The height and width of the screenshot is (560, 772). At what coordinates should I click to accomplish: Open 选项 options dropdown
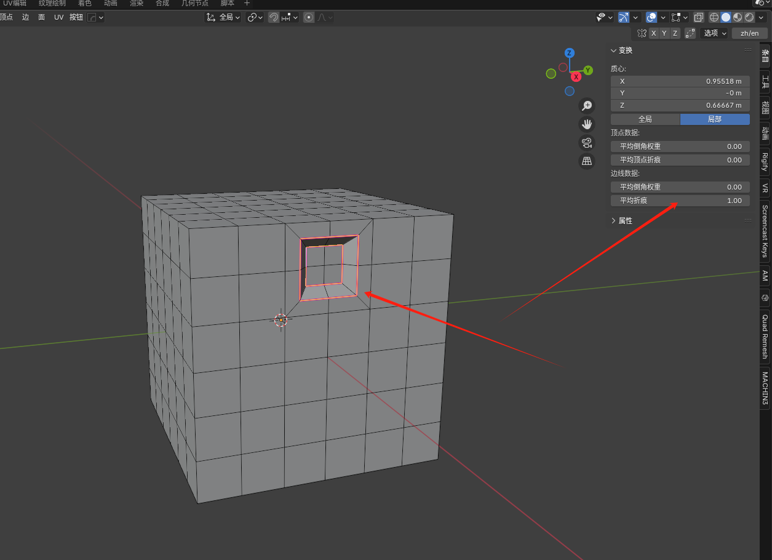[714, 33]
